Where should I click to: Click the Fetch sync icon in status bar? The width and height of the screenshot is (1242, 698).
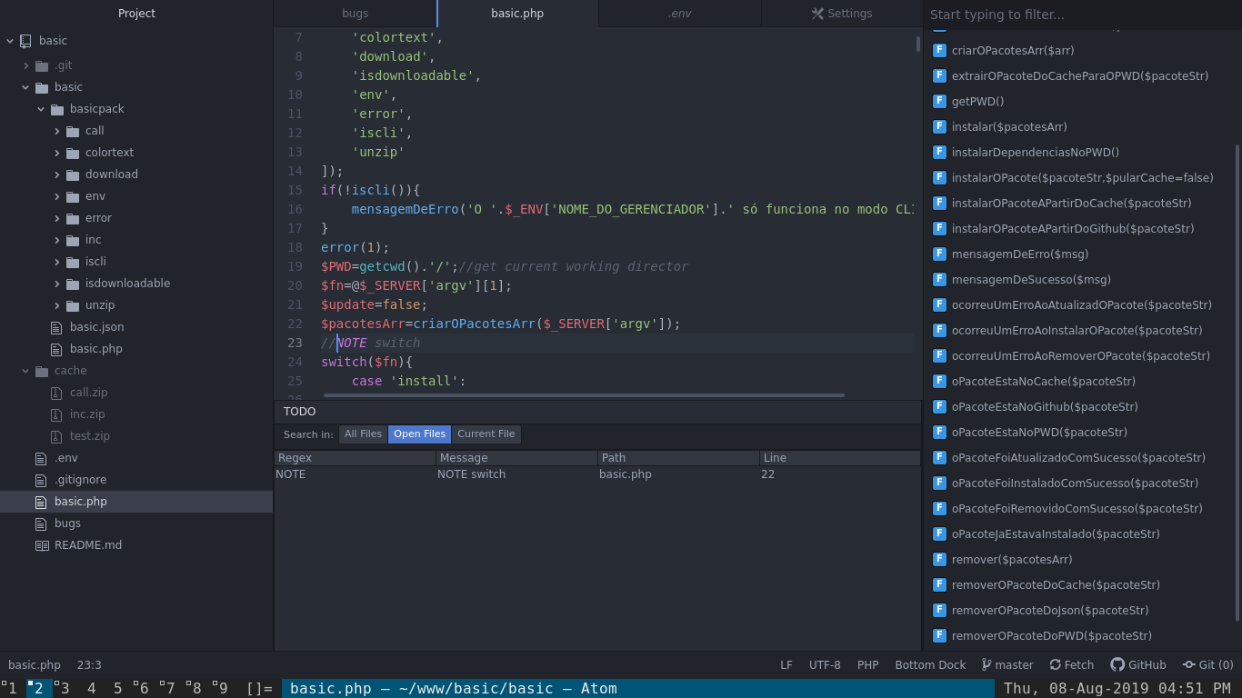pos(1055,665)
